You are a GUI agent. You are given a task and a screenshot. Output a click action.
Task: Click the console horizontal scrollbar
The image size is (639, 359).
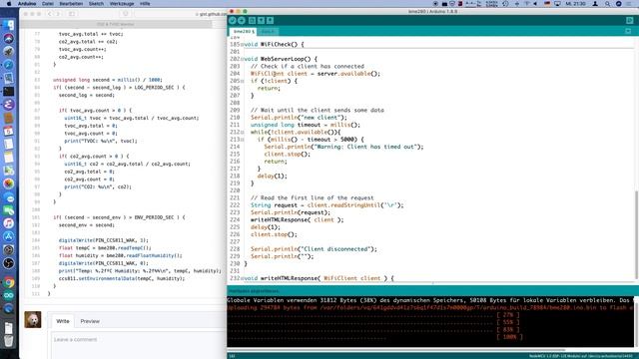coord(396,350)
